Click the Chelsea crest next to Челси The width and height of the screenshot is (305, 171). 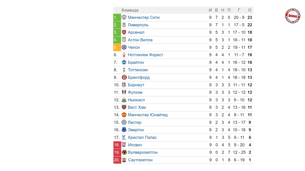(124, 47)
